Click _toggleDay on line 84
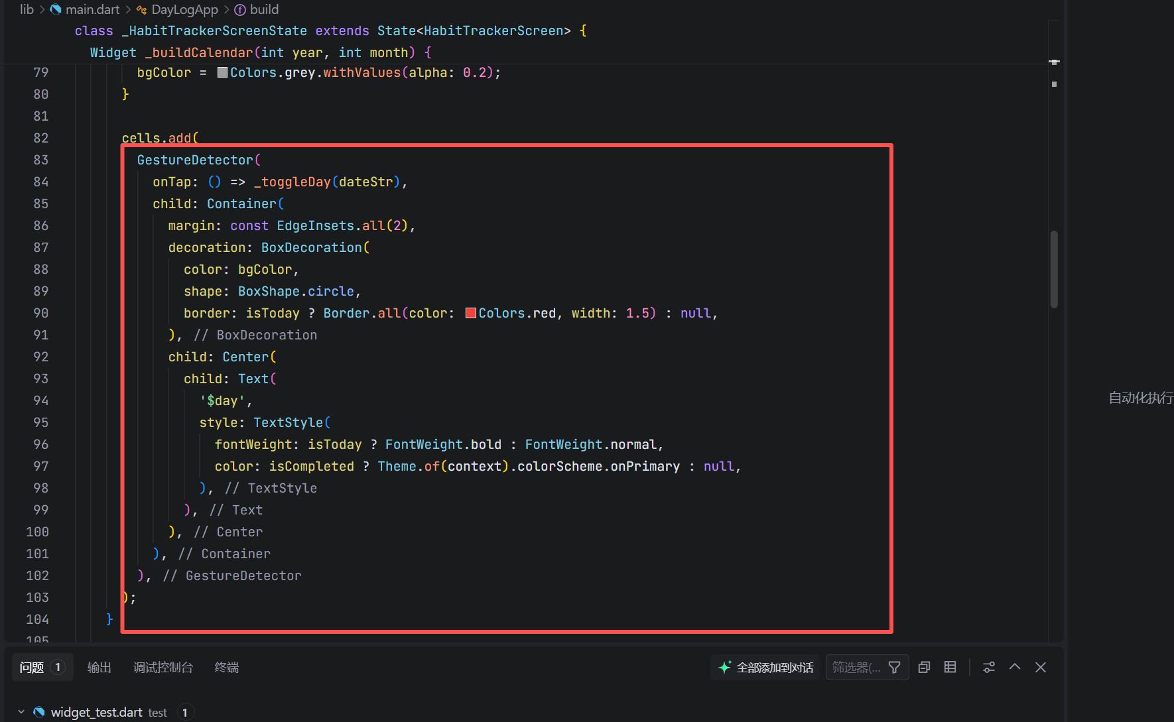This screenshot has width=1174, height=722. pyautogui.click(x=292, y=182)
